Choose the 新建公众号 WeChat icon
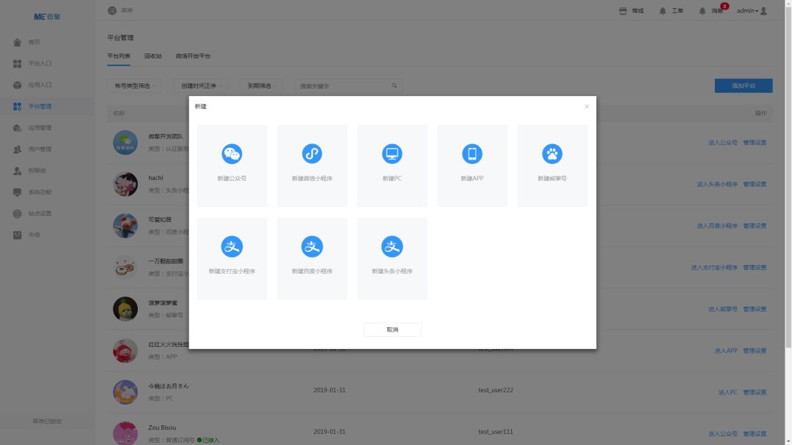Screen dimensions: 792x445 (232, 154)
